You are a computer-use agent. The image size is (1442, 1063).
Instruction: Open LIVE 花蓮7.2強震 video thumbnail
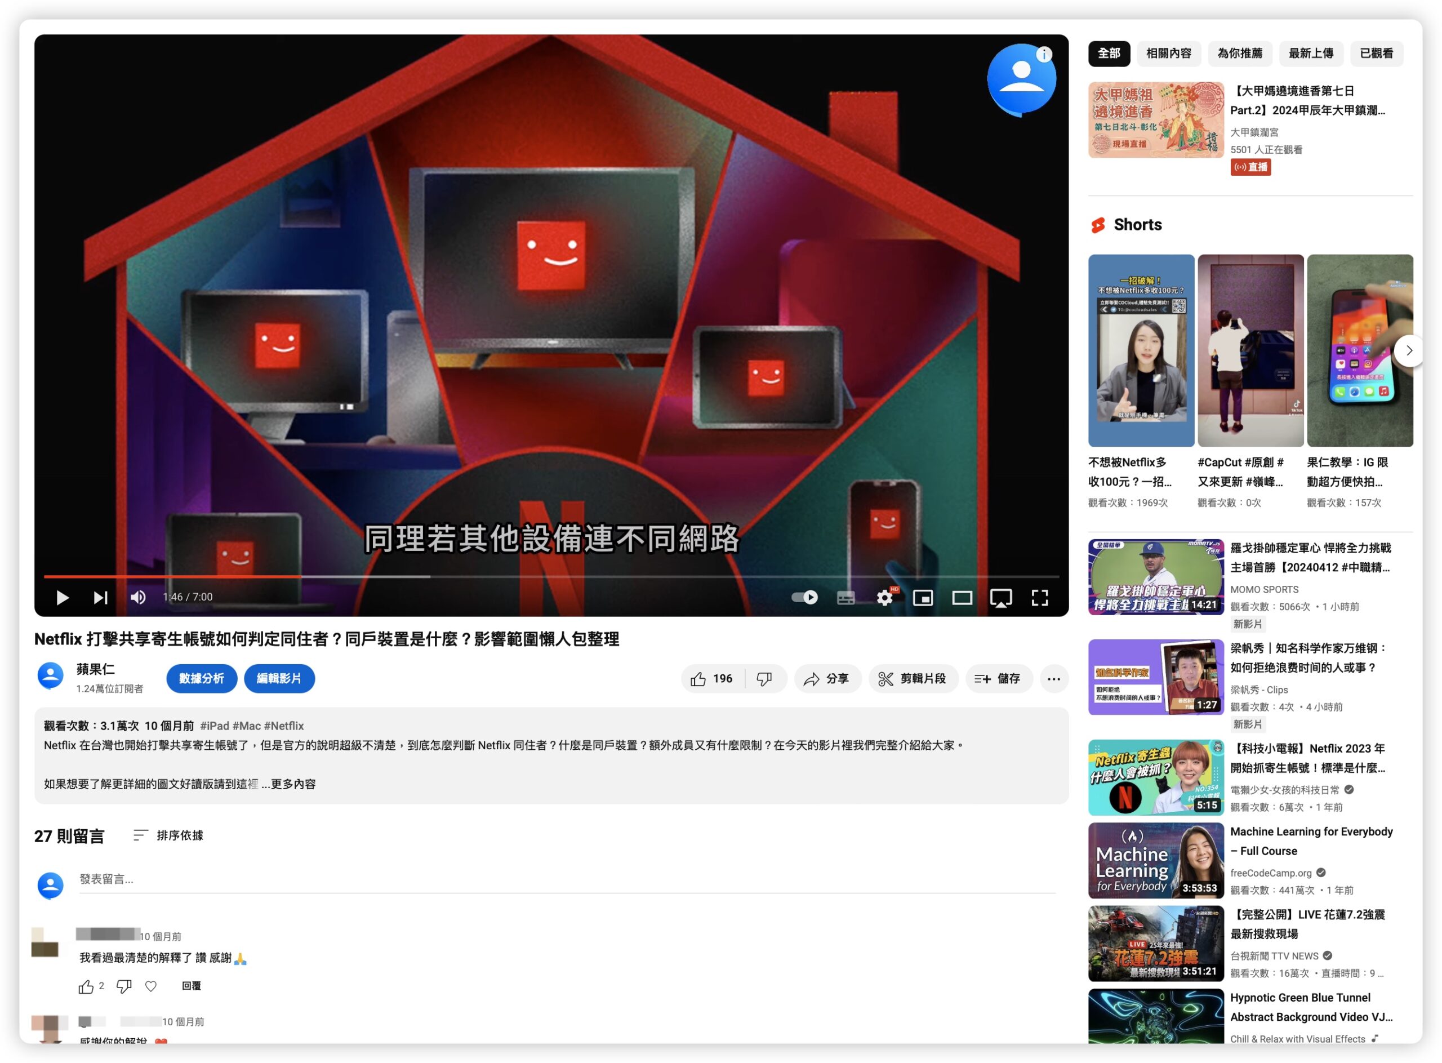1156,944
